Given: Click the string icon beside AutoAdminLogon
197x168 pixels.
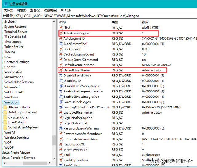Looking at the screenshot, I should pyautogui.click(x=61, y=33).
